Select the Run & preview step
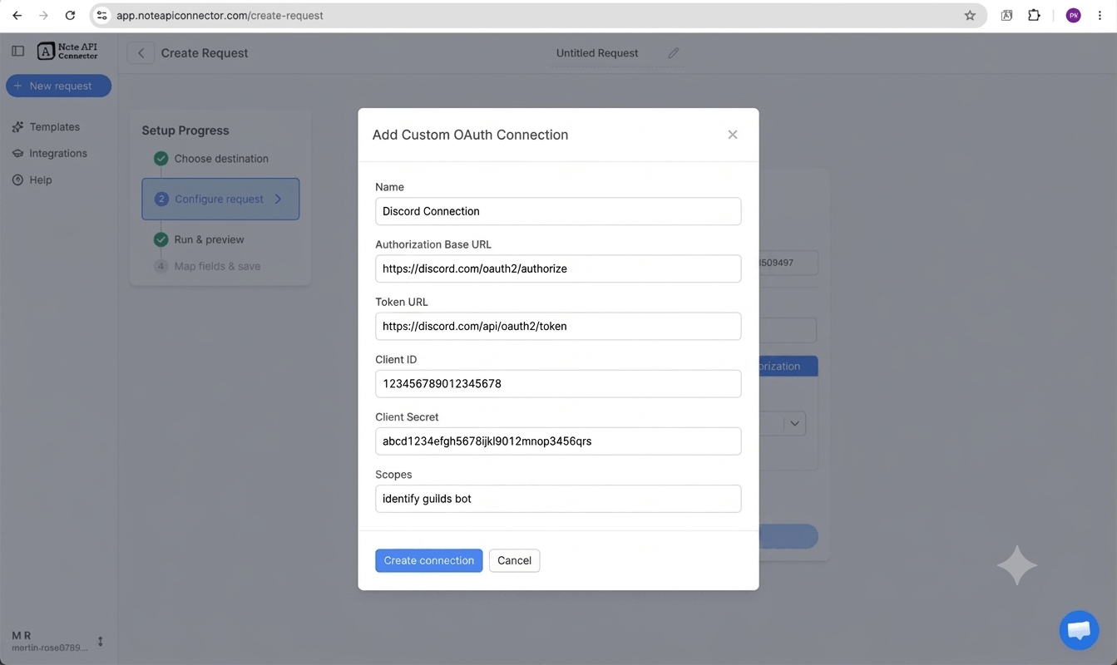 pos(209,239)
